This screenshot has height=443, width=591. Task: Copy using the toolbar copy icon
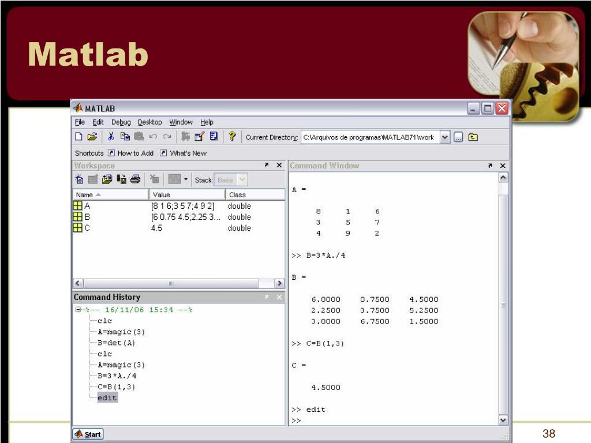click(125, 136)
